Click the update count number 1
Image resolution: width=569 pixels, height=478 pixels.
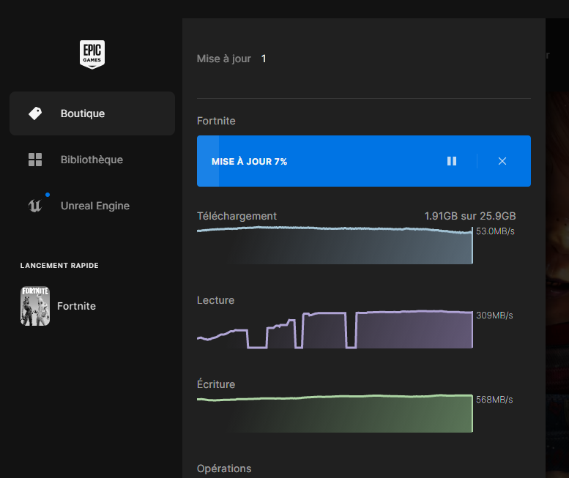(x=264, y=59)
